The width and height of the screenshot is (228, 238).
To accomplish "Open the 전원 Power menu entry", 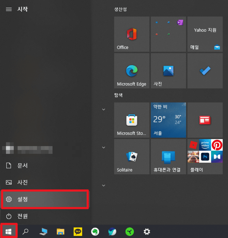I will coord(45,216).
